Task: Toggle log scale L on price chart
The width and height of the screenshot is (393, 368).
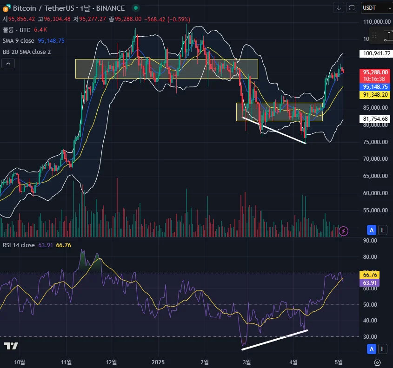Action: point(383,230)
